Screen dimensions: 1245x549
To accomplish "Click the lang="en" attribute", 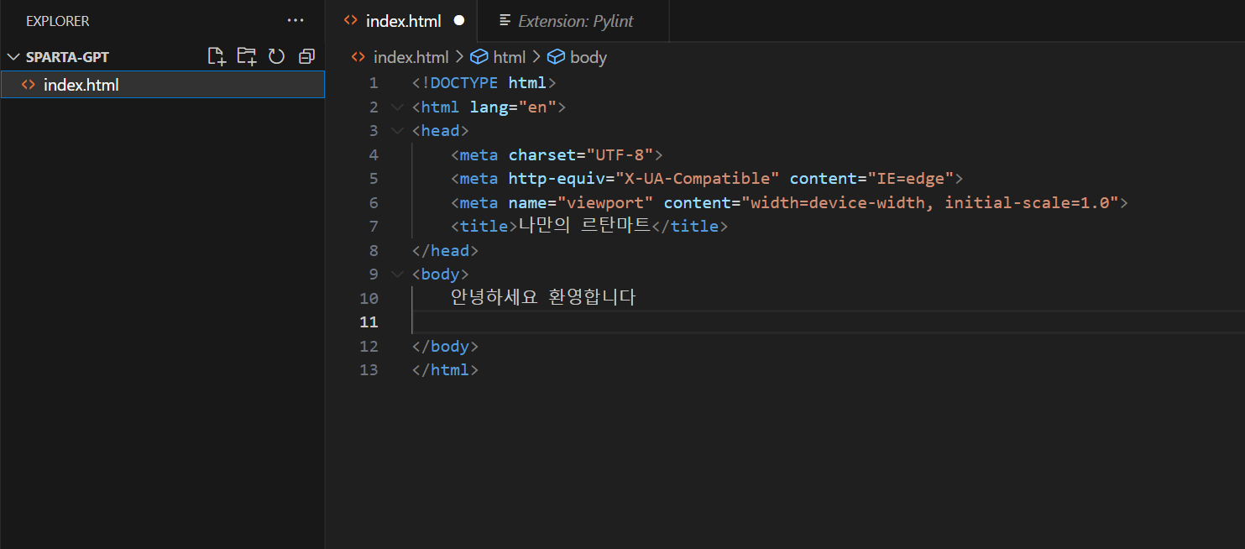I will tap(514, 107).
